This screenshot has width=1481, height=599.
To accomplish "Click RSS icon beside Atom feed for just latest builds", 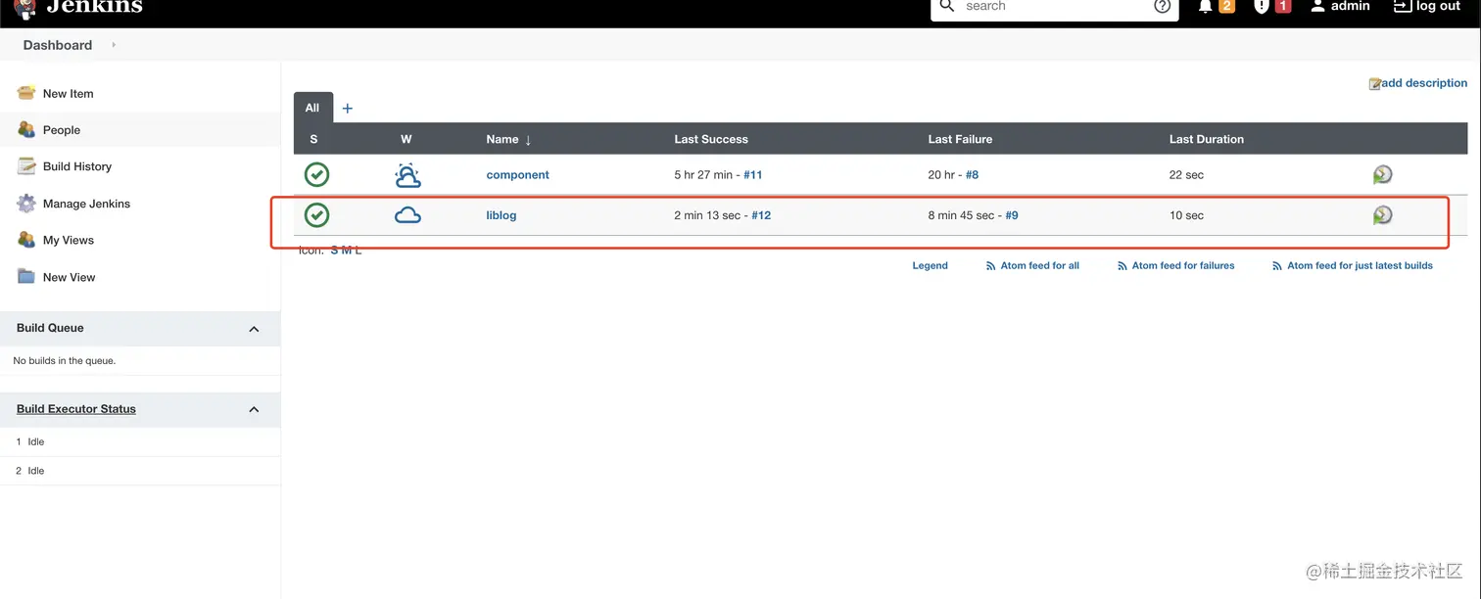I will click(1277, 265).
